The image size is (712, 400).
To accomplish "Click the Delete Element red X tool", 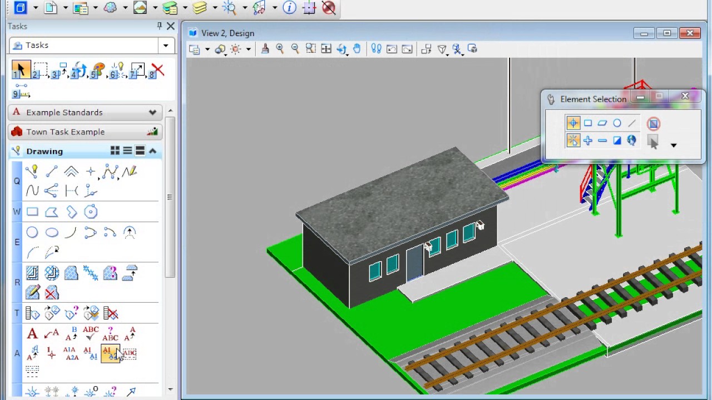I will click(157, 71).
